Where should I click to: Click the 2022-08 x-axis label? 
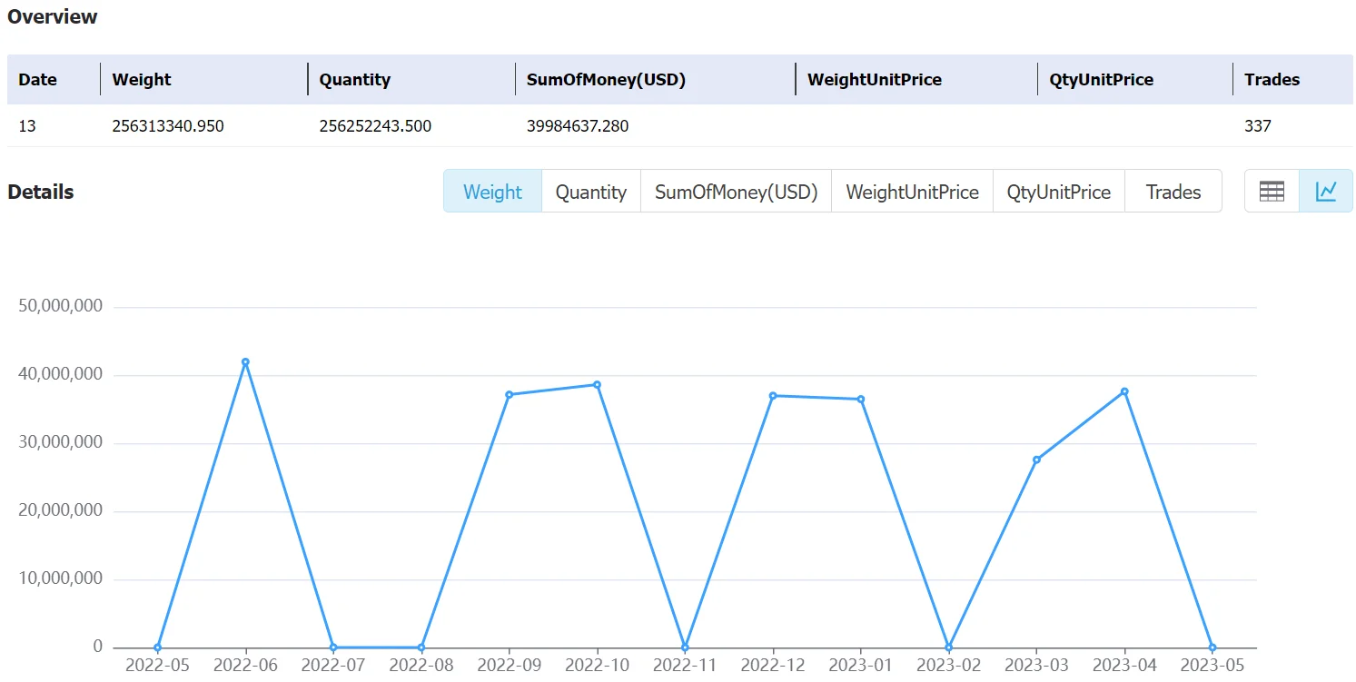[x=421, y=666]
